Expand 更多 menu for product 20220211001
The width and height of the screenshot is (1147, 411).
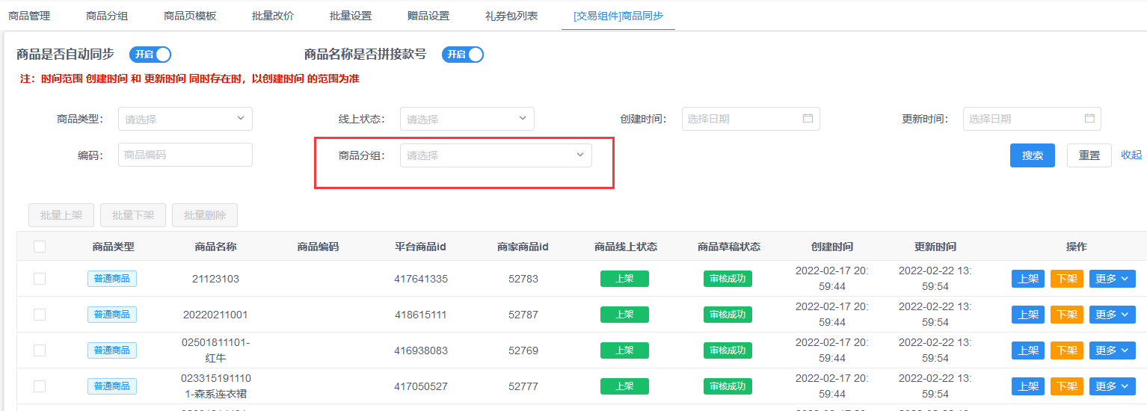[1113, 315]
